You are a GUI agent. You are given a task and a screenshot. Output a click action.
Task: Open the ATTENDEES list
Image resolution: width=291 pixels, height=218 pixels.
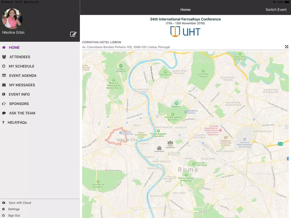(20, 57)
